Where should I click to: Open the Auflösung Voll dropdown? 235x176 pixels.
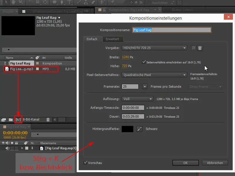point(137,99)
